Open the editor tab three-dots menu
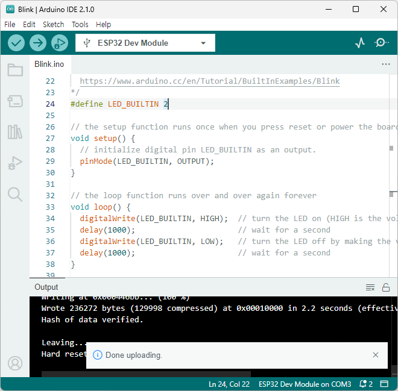398x391 pixels. pyautogui.click(x=386, y=64)
